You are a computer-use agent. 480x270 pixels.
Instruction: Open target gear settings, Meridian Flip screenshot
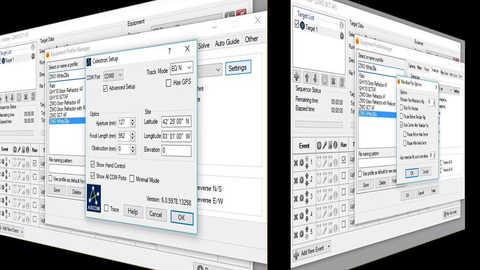coord(342,36)
